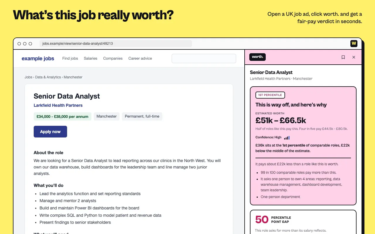This screenshot has width=375, height=234.
Task: Open the Larkfield Health Partners company link
Action: (x=58, y=105)
